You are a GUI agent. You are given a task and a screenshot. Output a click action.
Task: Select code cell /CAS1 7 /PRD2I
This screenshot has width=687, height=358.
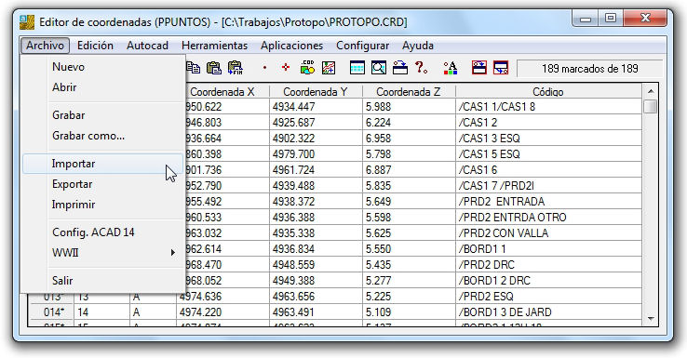coord(548,186)
